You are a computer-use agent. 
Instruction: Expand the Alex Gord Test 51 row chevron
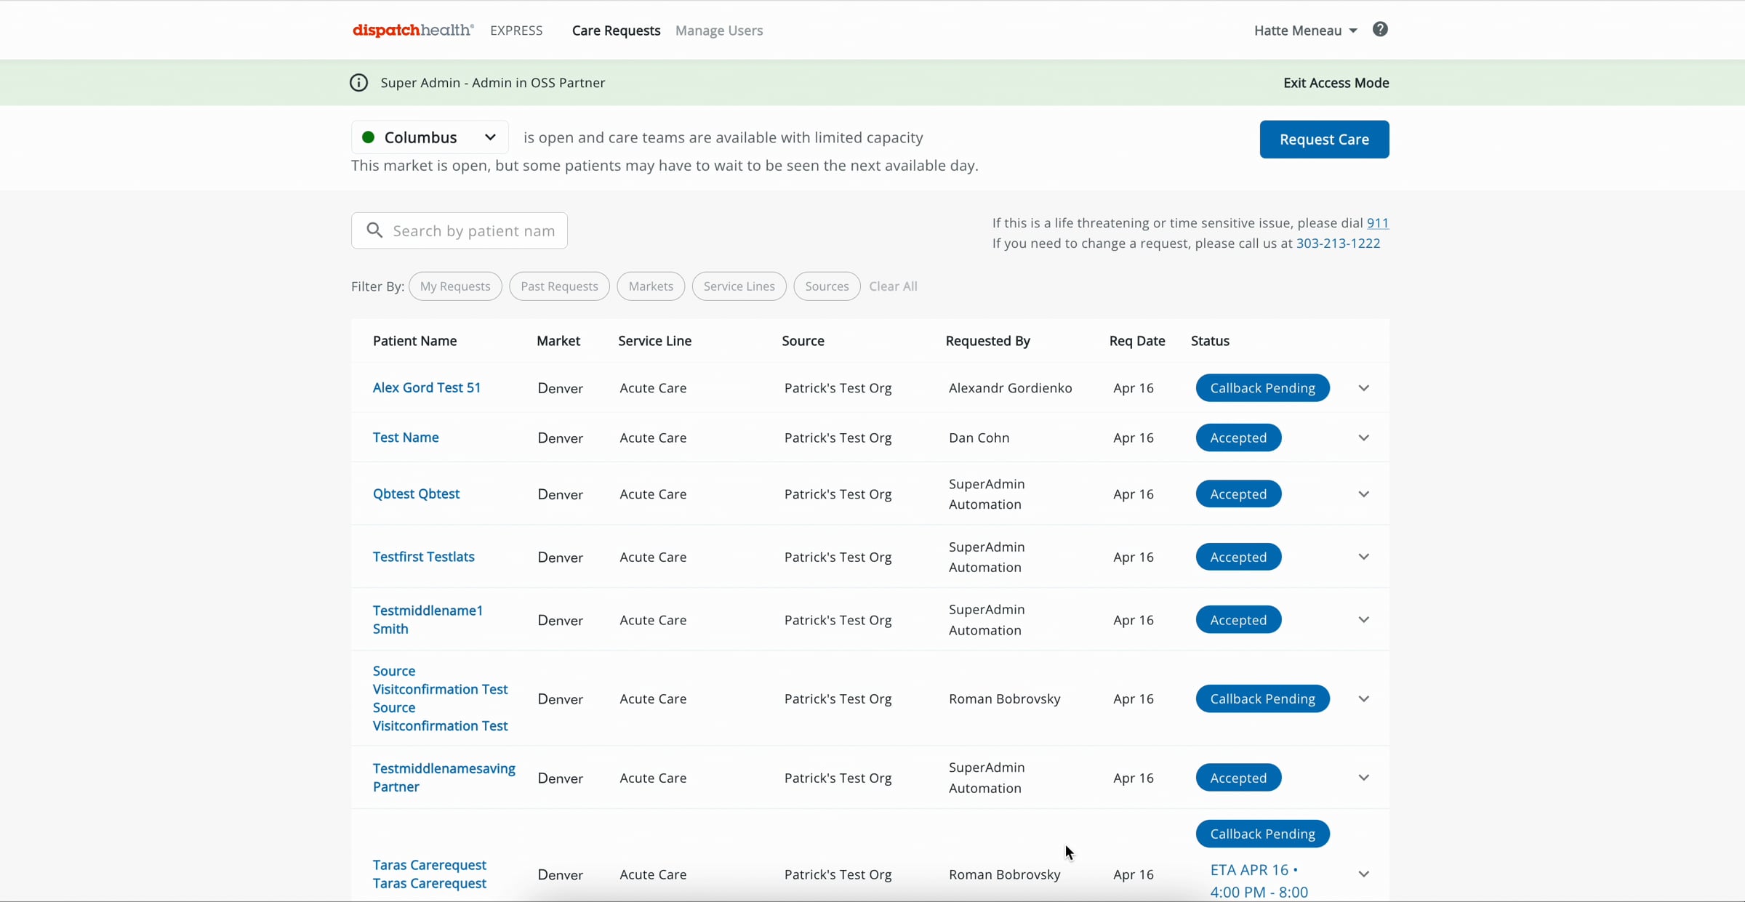click(x=1363, y=387)
